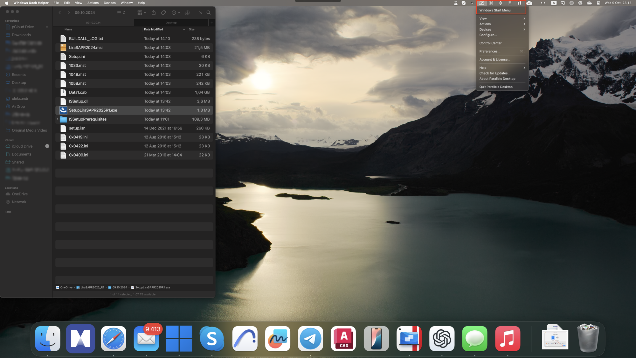Click the Share icon in Finder toolbar
The image size is (636, 358).
pyautogui.click(x=154, y=13)
